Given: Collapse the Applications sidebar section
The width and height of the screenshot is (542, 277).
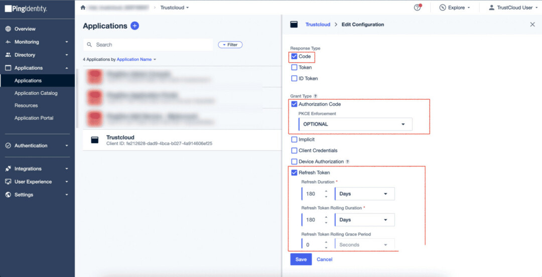Looking at the screenshot, I should [67, 68].
